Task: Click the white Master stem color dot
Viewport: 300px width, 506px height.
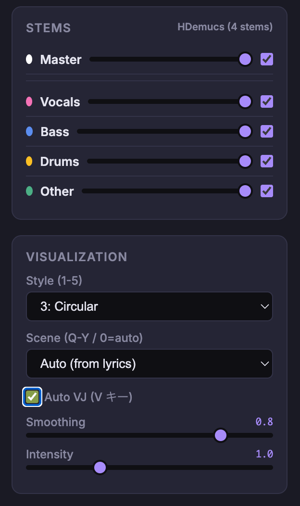Action: point(29,60)
